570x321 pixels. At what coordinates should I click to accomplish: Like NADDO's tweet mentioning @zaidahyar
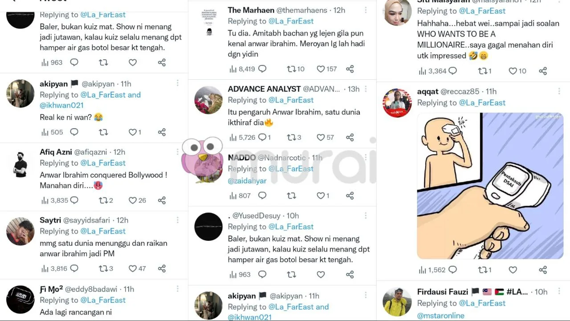pos(321,195)
